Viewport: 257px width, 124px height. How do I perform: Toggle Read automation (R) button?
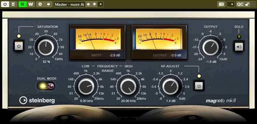click(x=22, y=4)
